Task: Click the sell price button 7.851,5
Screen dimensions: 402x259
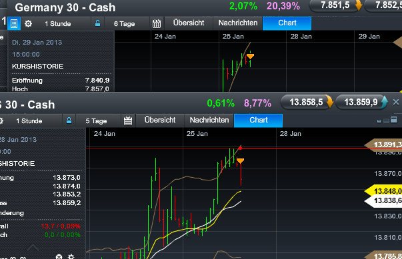Action: pyautogui.click(x=335, y=5)
